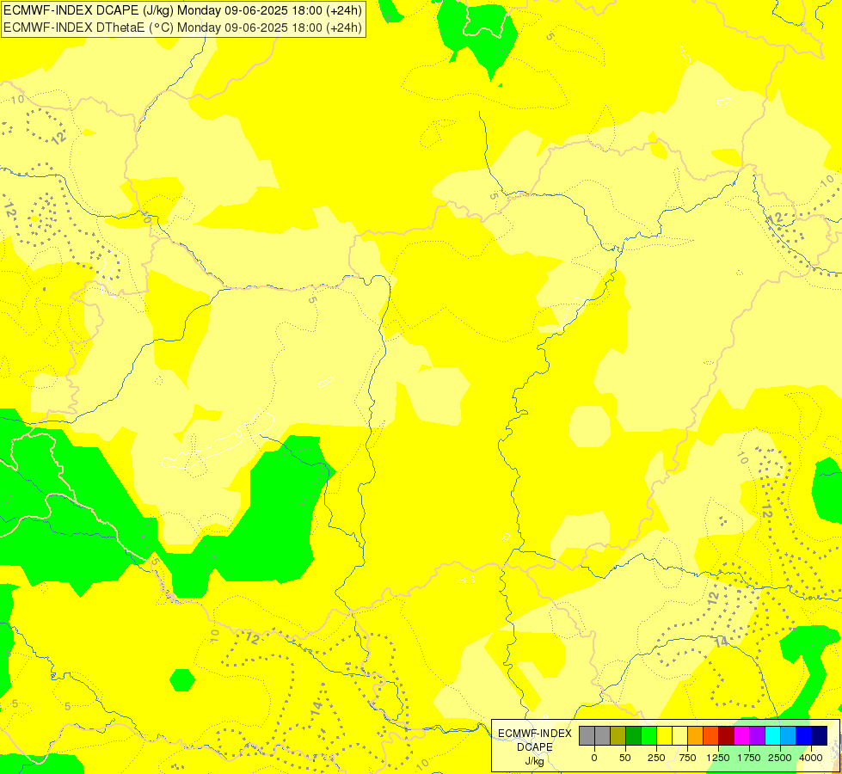Select the red-orange legend swatch
This screenshot has width=842, height=774.
pyautogui.click(x=711, y=736)
